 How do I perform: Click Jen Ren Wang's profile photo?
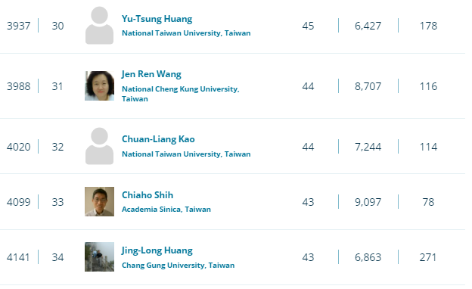(99, 85)
